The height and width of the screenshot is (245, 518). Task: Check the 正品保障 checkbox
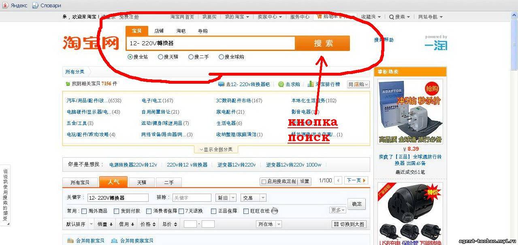pyautogui.click(x=213, y=211)
